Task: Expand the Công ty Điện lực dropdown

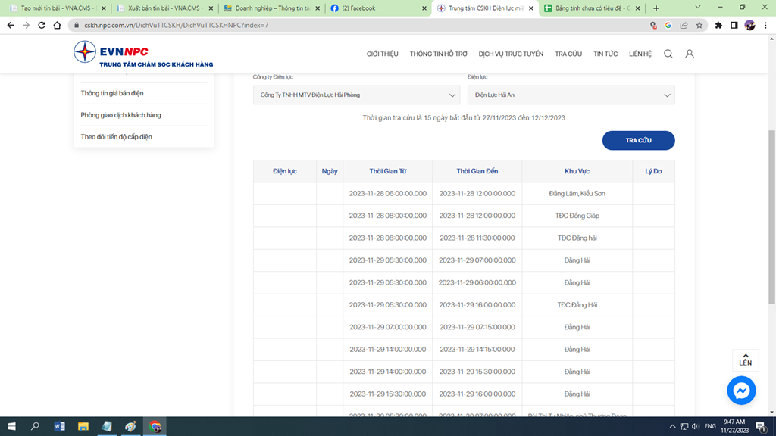Action: [356, 95]
